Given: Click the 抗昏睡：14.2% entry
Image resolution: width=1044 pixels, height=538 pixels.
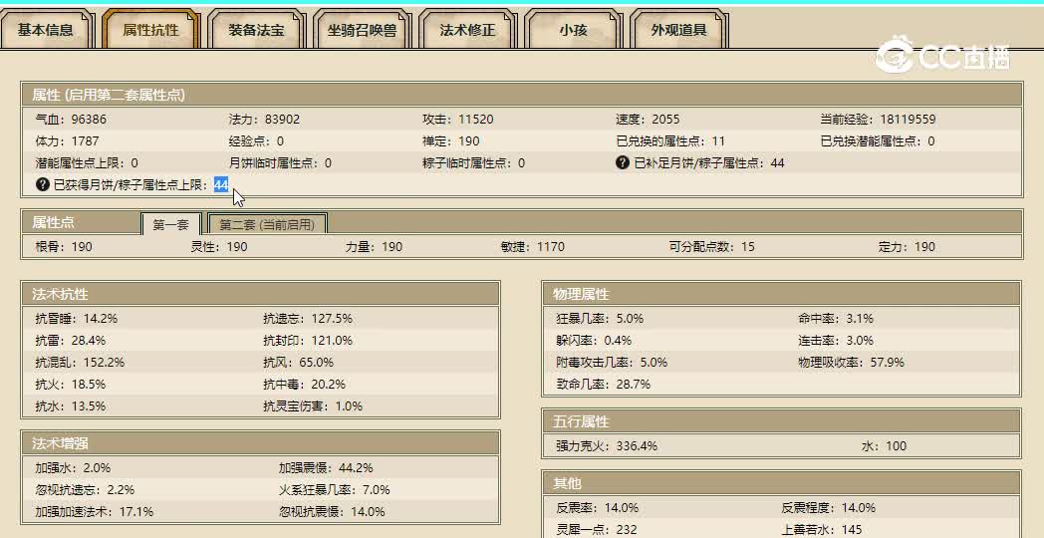Looking at the screenshot, I should tap(76, 318).
